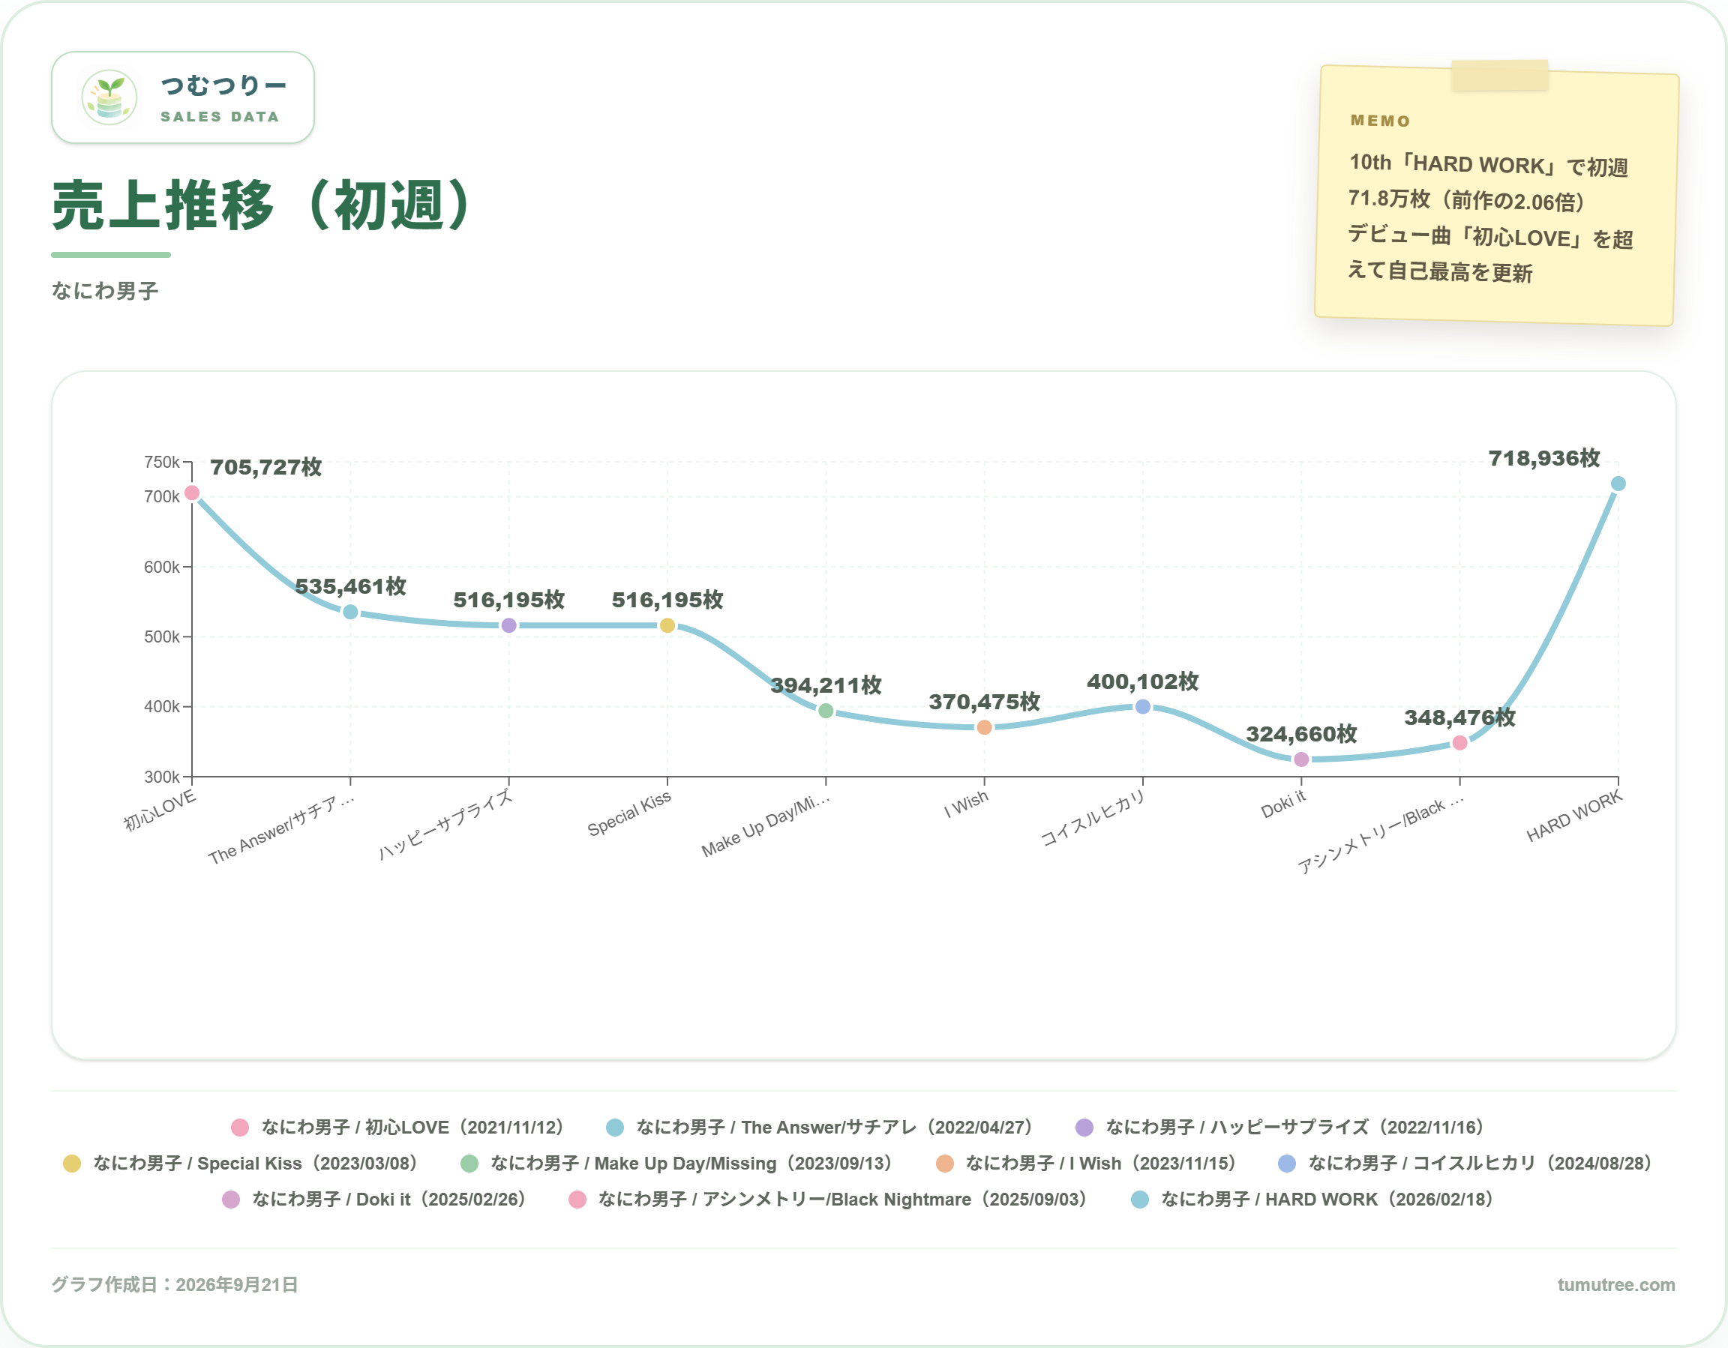Click legend text なにわ男子 / Doki it（2025/02/26）
This screenshot has width=1728, height=1348.
(389, 1200)
